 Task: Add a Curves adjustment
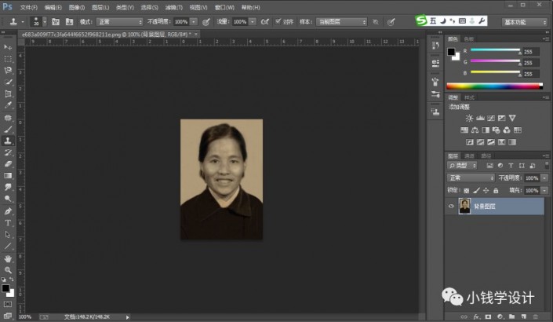coord(491,118)
